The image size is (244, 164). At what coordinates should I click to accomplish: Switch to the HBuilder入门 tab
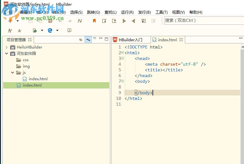[130, 40]
